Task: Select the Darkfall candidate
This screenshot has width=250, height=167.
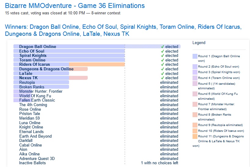Action: tap(26, 140)
